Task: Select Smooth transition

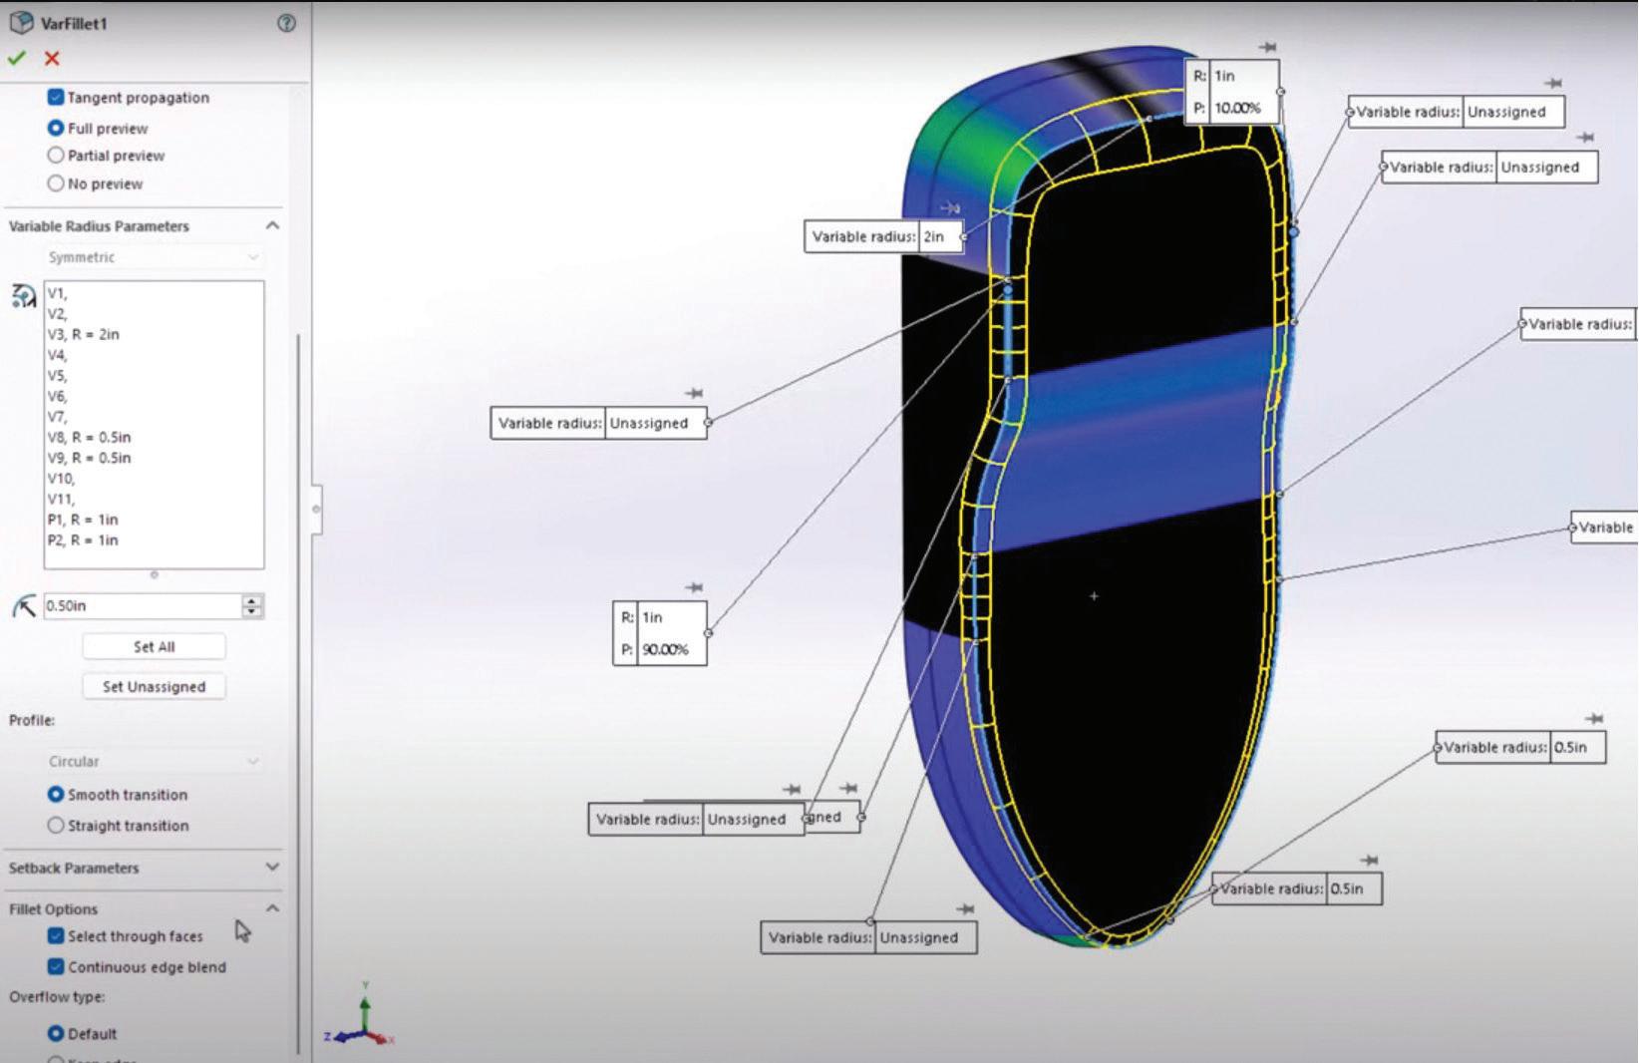Action: 56,795
